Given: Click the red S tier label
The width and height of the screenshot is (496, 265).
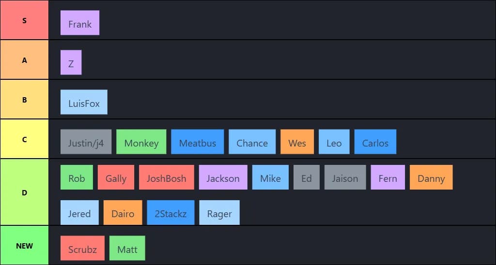Looking at the screenshot, I should 24,20.
